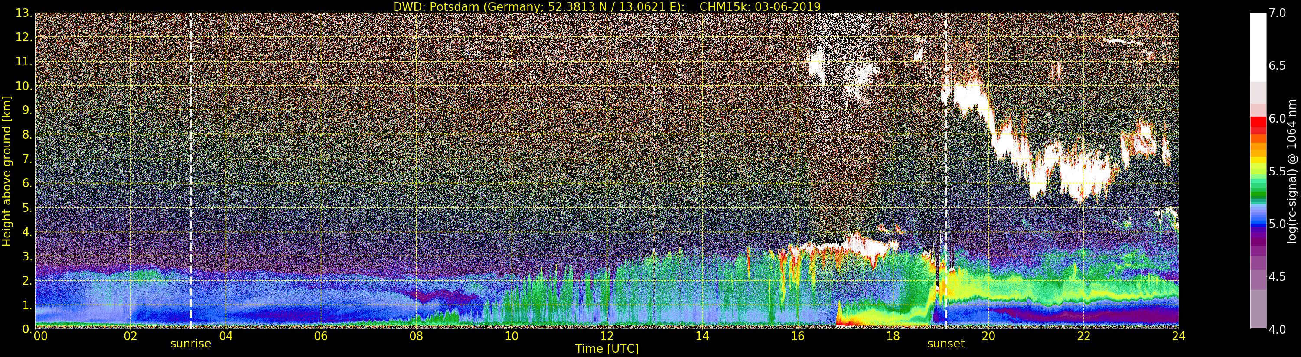Click the white top section of colorbar
This screenshot has width=1301, height=357.
click(1258, 48)
